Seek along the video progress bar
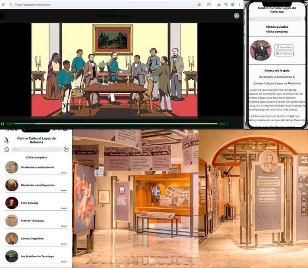This screenshot has width=308, height=268. (x=115, y=123)
